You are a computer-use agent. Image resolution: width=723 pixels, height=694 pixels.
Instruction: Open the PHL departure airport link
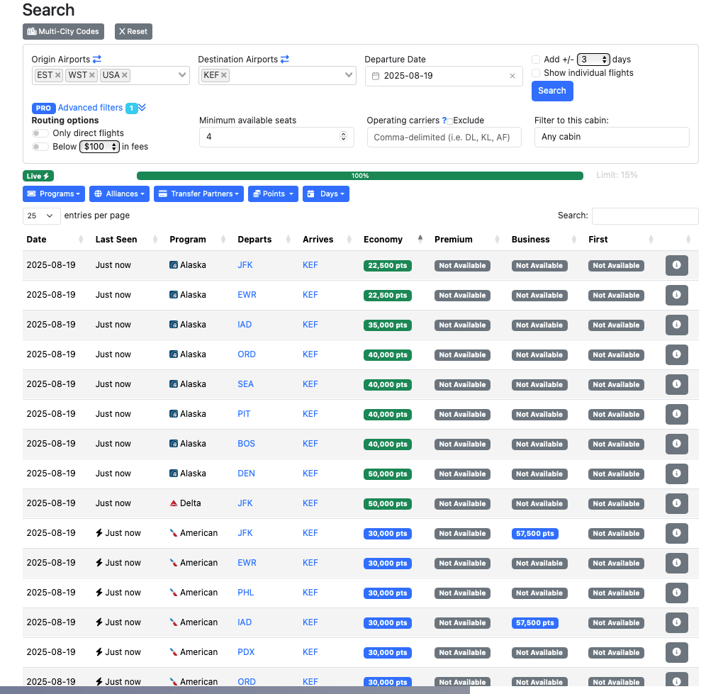point(246,593)
